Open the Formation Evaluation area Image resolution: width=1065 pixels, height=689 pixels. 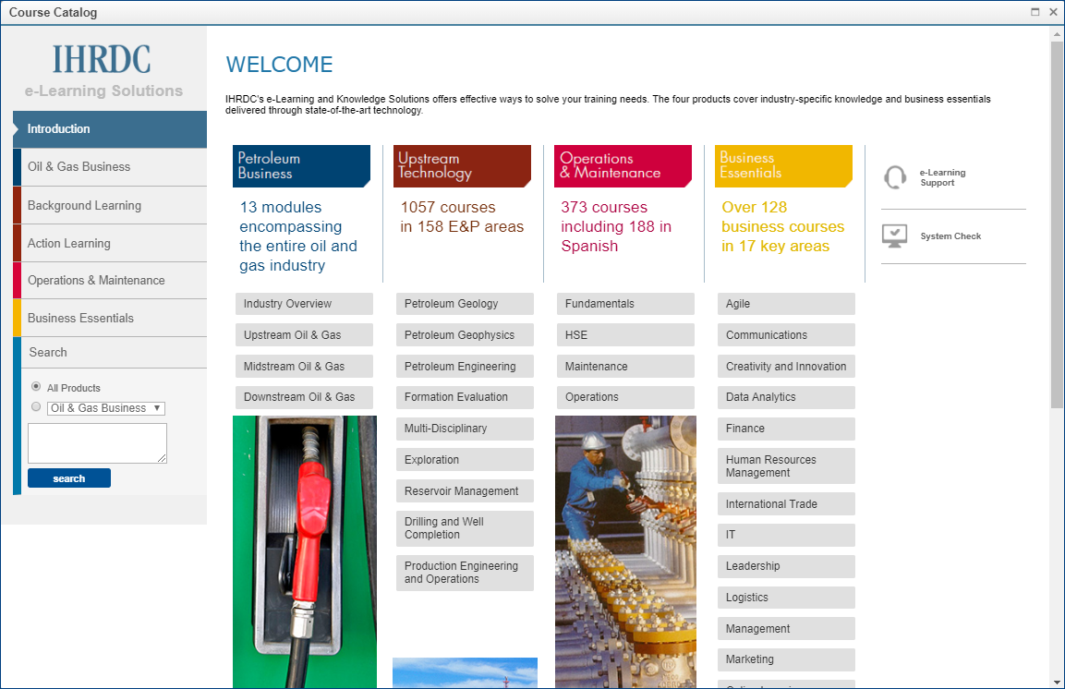pyautogui.click(x=465, y=397)
